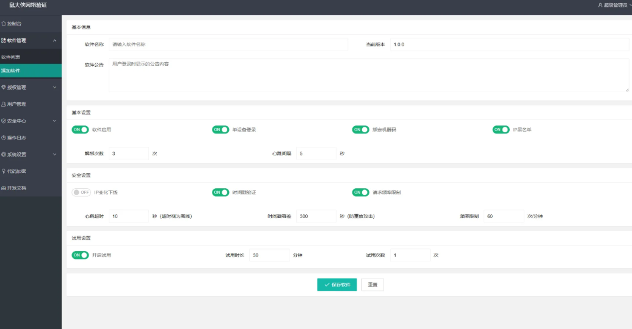Toggle the 单设备登录 switch
This screenshot has width=632, height=329.
[220, 130]
